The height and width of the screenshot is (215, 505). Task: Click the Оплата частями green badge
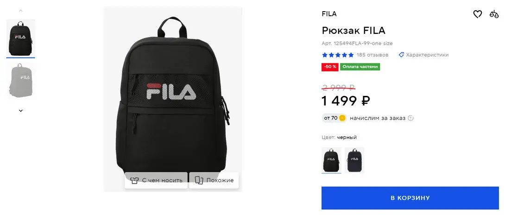[x=360, y=67]
